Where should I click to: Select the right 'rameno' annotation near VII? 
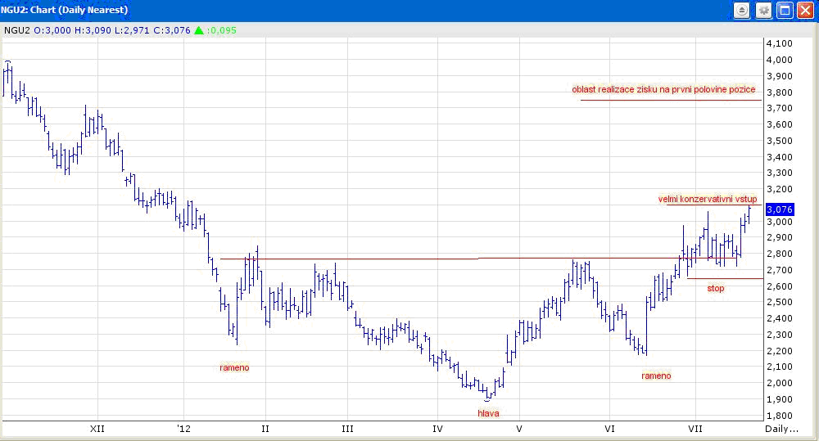(656, 376)
